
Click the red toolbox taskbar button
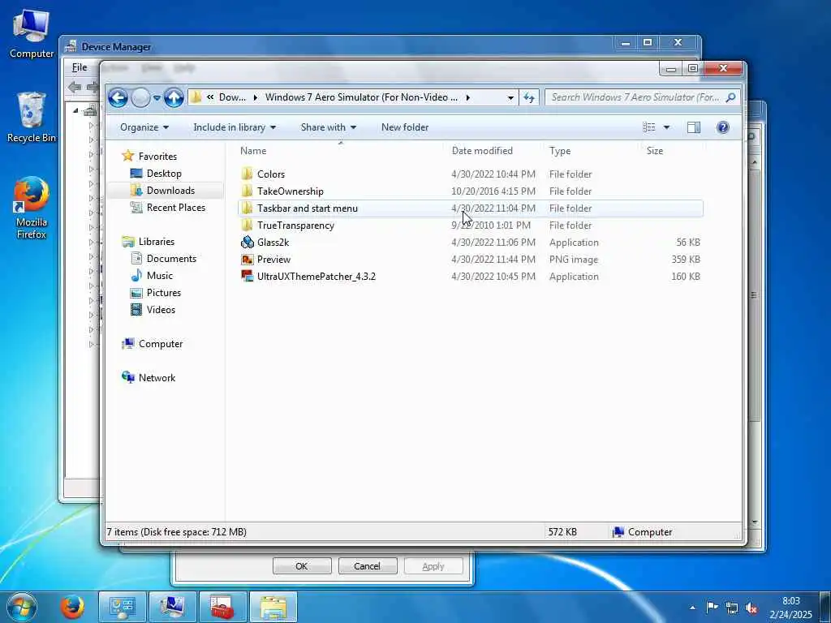(x=223, y=607)
